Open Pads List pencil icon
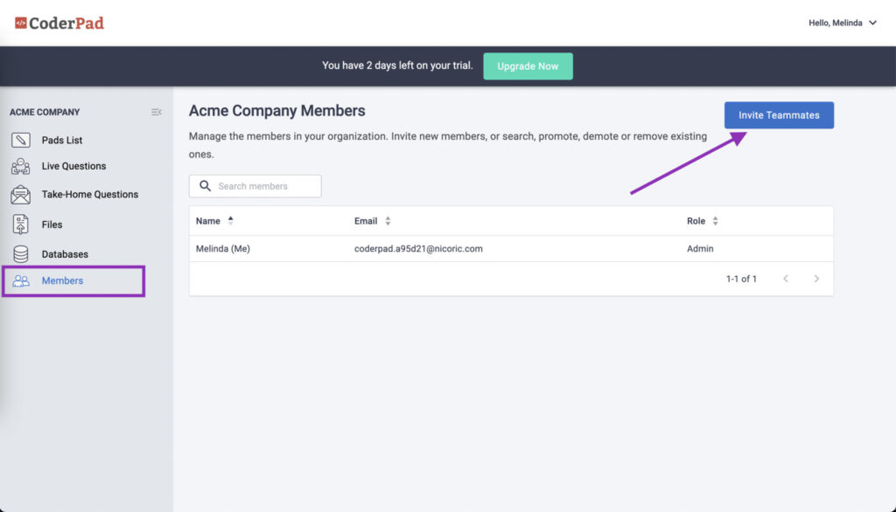The height and width of the screenshot is (512, 896). point(21,140)
